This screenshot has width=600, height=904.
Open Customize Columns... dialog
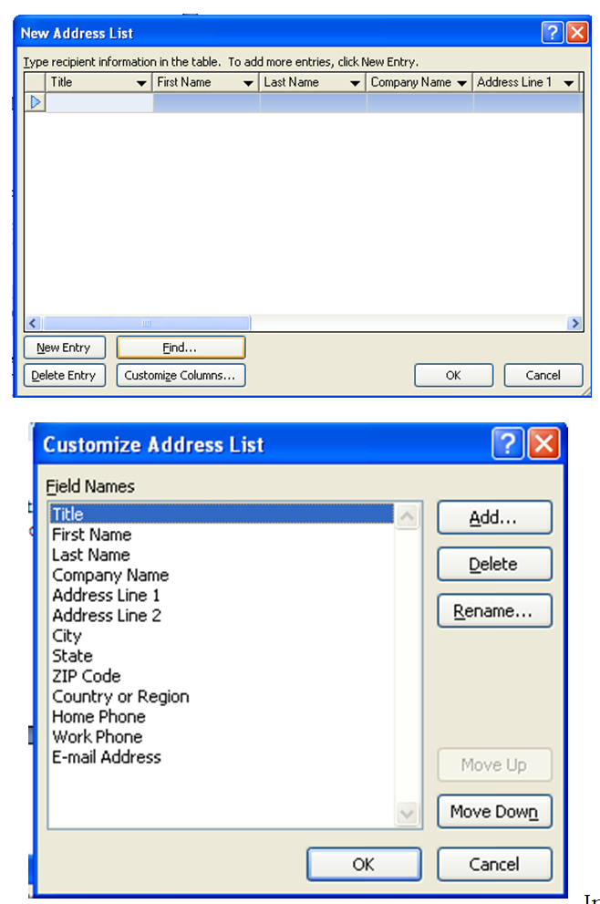tap(181, 375)
